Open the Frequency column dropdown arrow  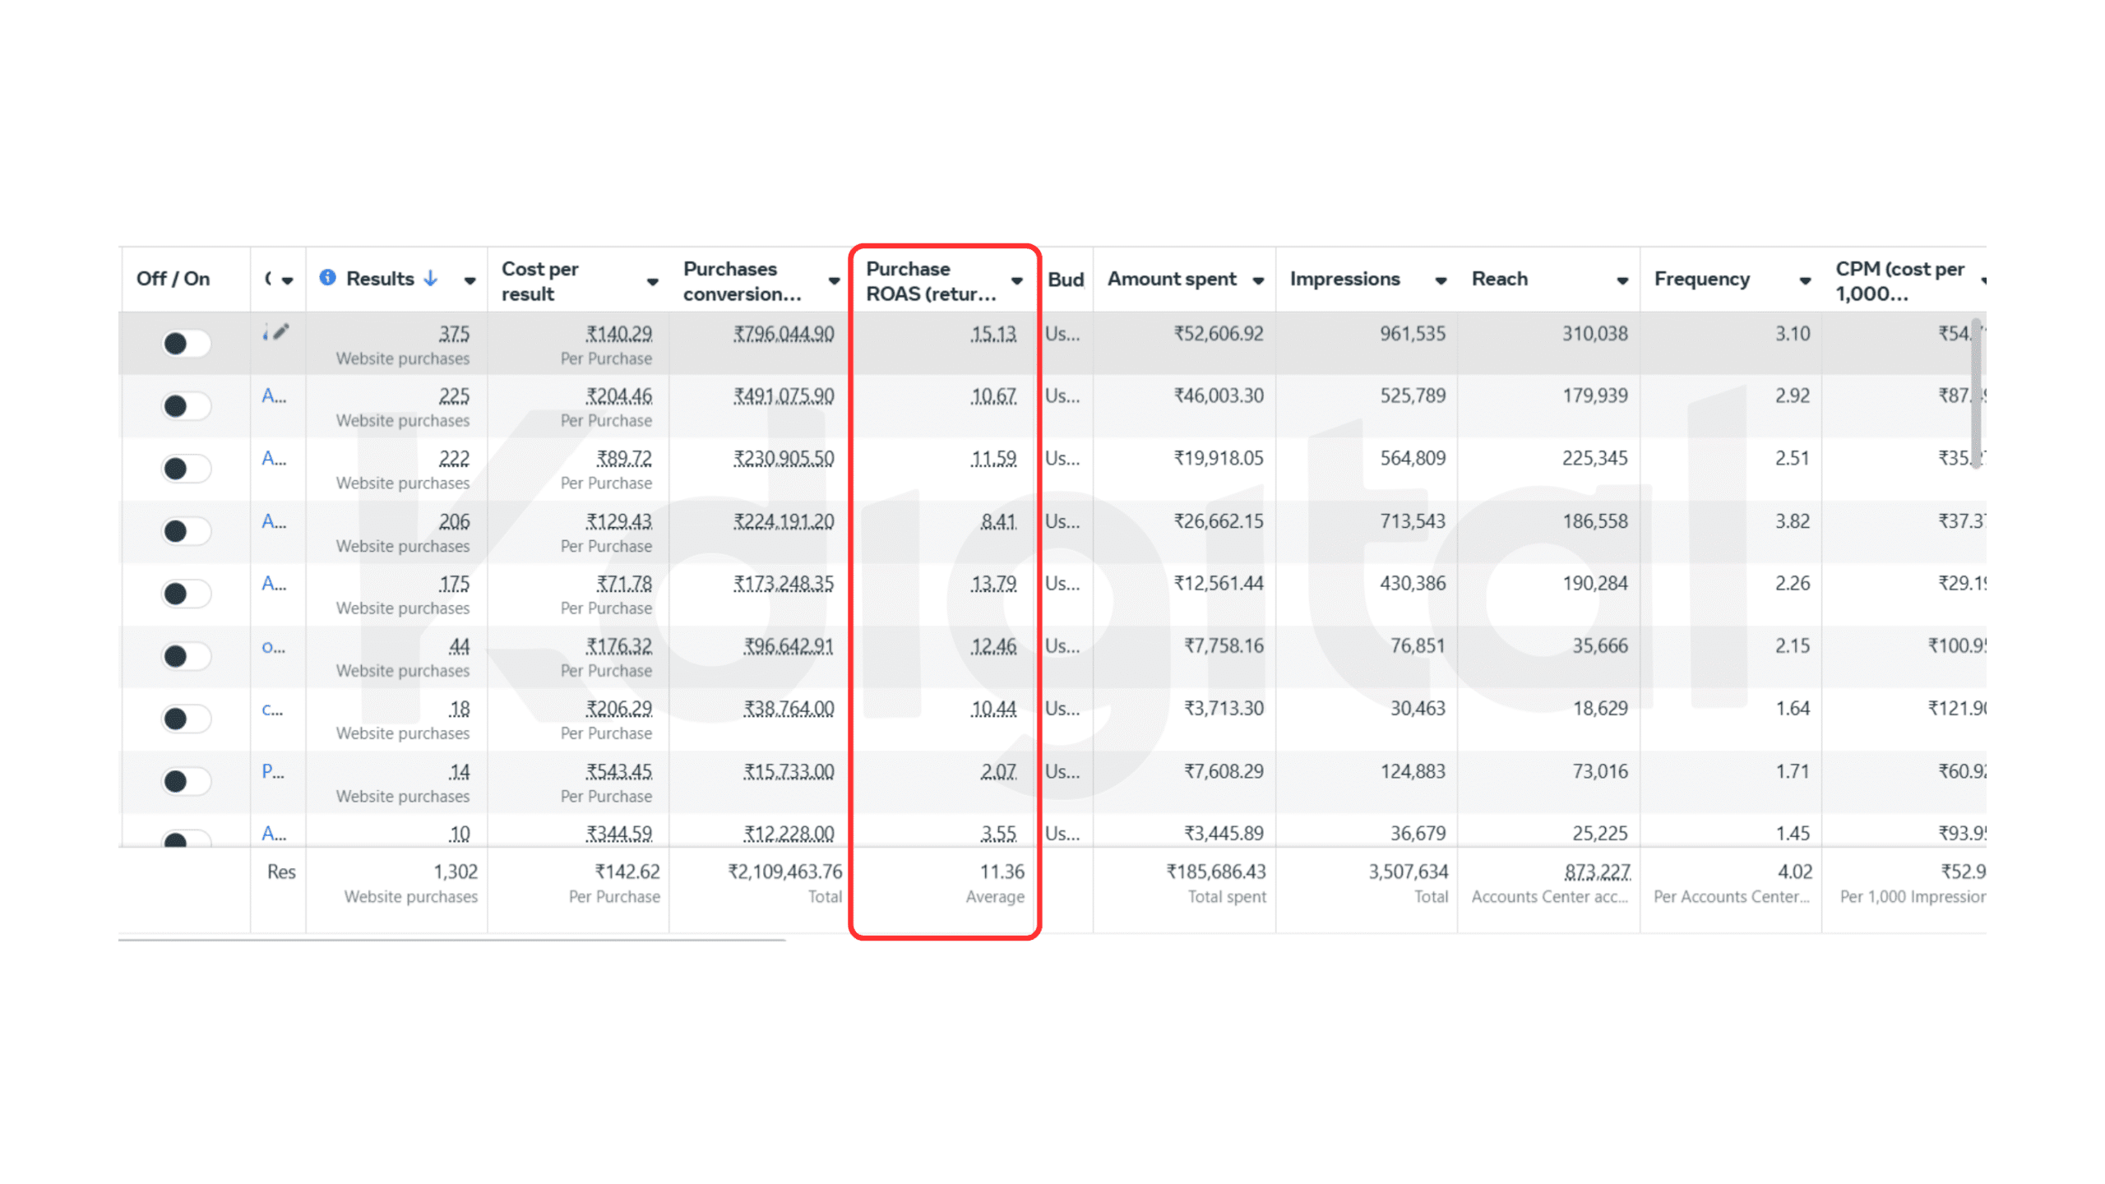tap(1805, 281)
